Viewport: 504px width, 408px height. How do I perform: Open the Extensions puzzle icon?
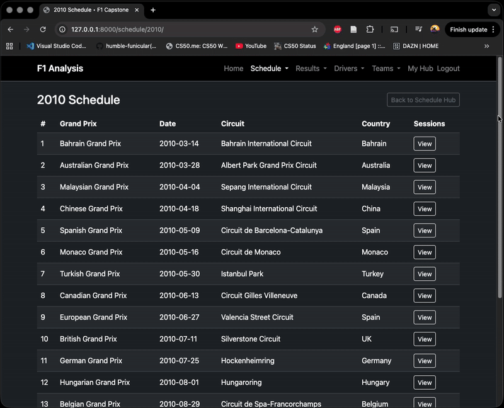(370, 30)
